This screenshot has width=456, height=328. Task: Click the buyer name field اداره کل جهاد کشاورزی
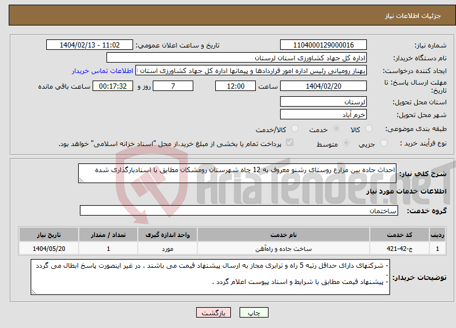click(x=237, y=58)
